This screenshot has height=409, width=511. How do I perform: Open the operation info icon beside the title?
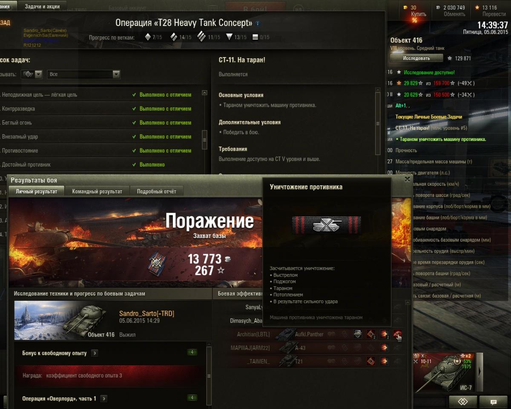(258, 23)
